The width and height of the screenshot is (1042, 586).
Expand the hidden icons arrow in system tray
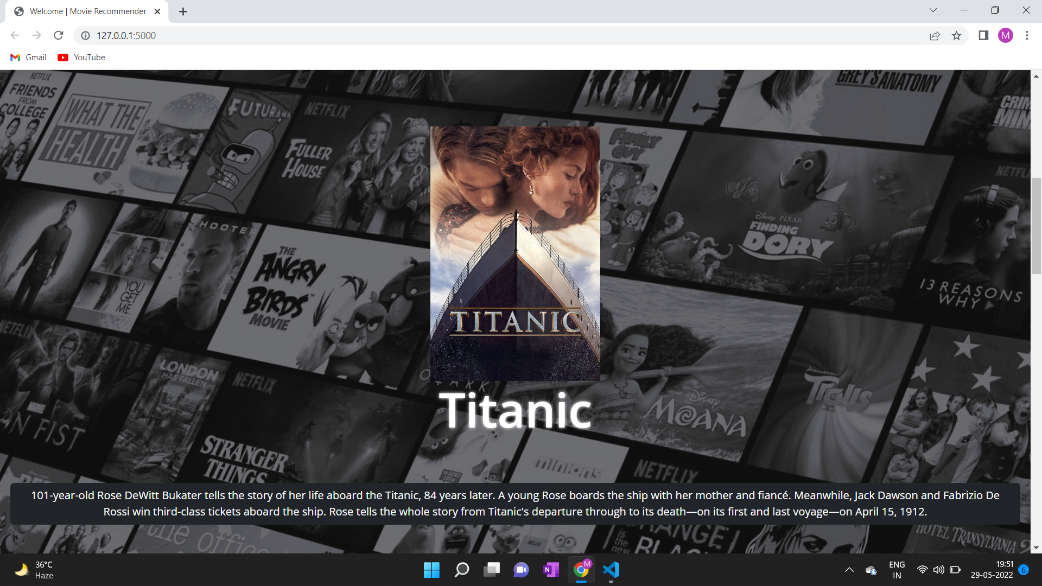[849, 570]
